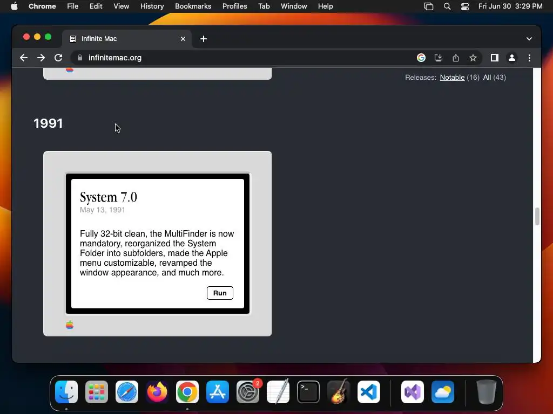
Task: Go forward to next page
Action: click(41, 58)
